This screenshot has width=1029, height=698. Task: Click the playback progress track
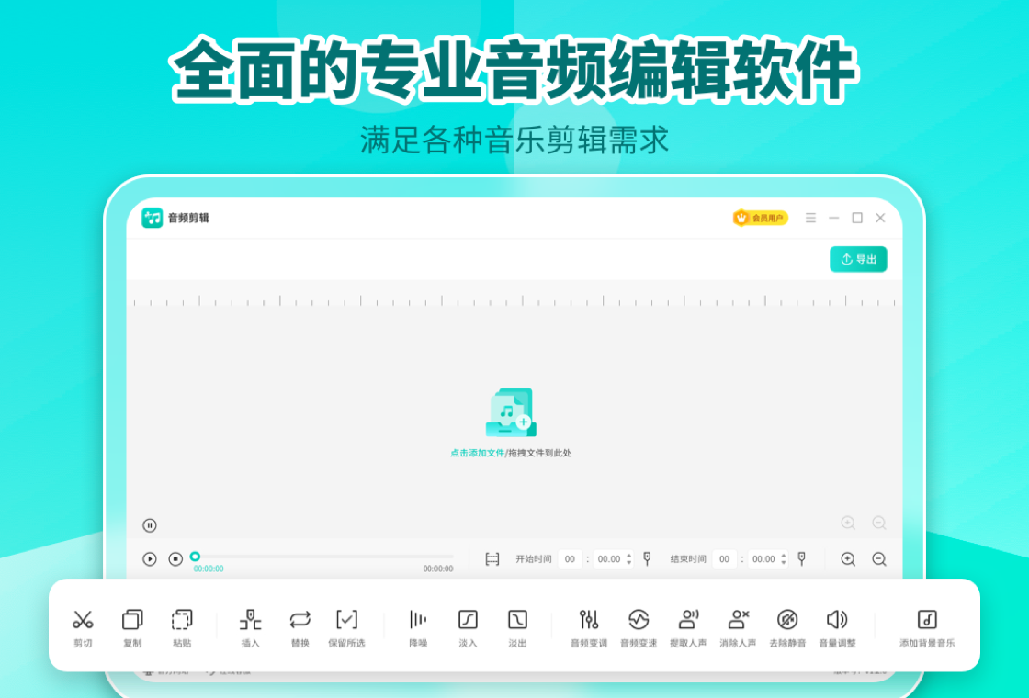point(323,557)
